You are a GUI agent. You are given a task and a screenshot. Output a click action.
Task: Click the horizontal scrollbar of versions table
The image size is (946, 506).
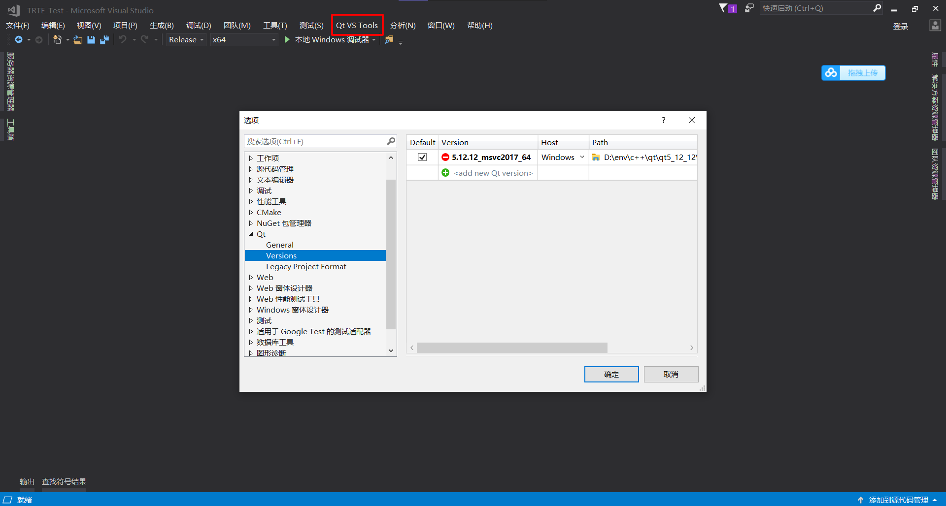(512, 348)
